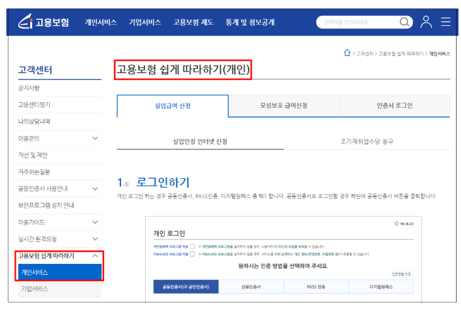Select the 실업급여 신청 tab
461x310 pixels.
(x=173, y=106)
